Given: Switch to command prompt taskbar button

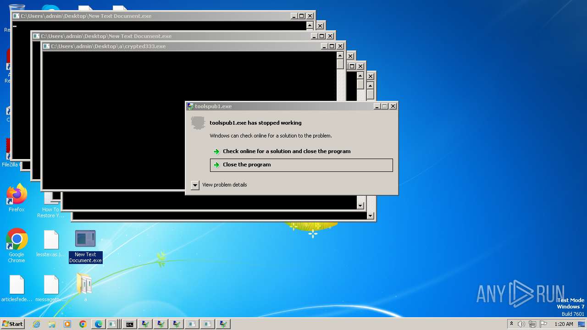Looking at the screenshot, I should click(x=130, y=324).
